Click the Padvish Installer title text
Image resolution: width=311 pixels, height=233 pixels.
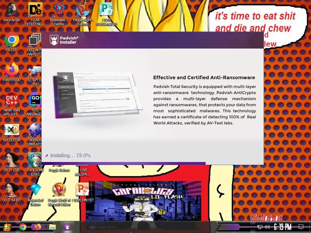(69, 40)
